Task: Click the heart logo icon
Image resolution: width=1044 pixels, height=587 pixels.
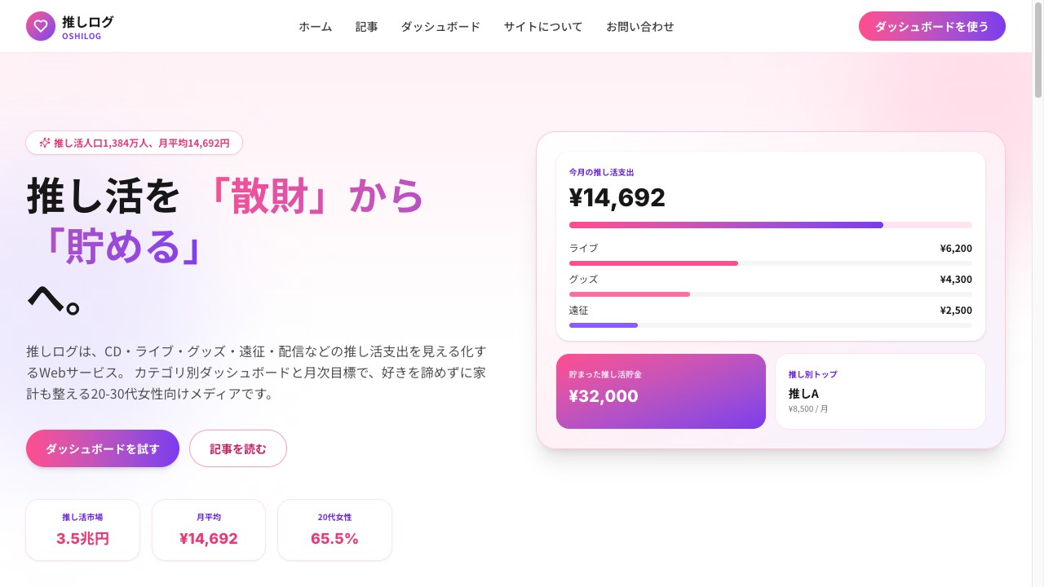Action: click(x=41, y=26)
